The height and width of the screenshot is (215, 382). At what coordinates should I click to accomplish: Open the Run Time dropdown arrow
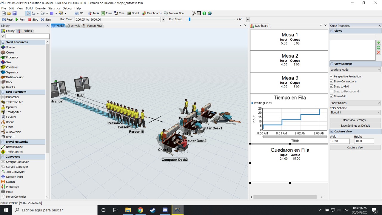coord(163,19)
